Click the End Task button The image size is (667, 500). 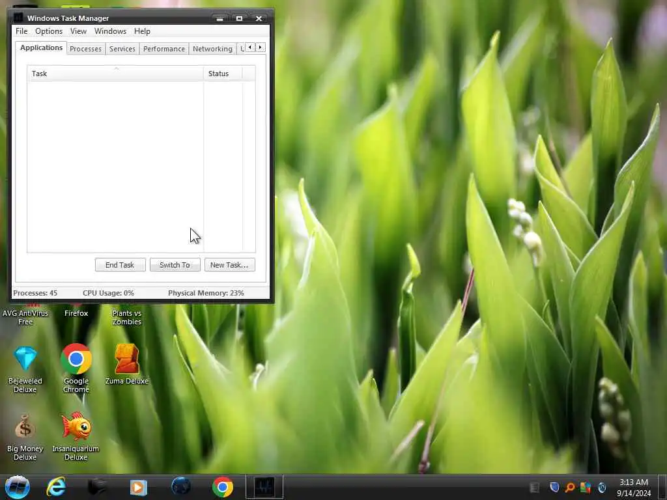pyautogui.click(x=120, y=265)
